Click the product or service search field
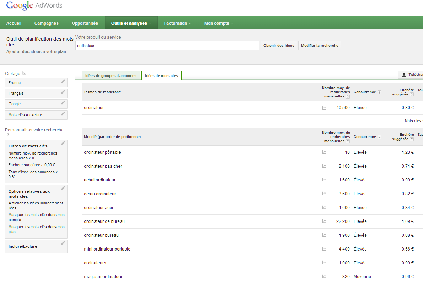Screen dimensions: 423x286 (167, 46)
